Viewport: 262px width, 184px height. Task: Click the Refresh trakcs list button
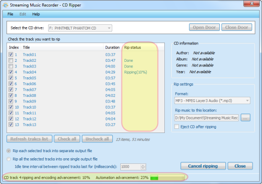tap(29, 139)
